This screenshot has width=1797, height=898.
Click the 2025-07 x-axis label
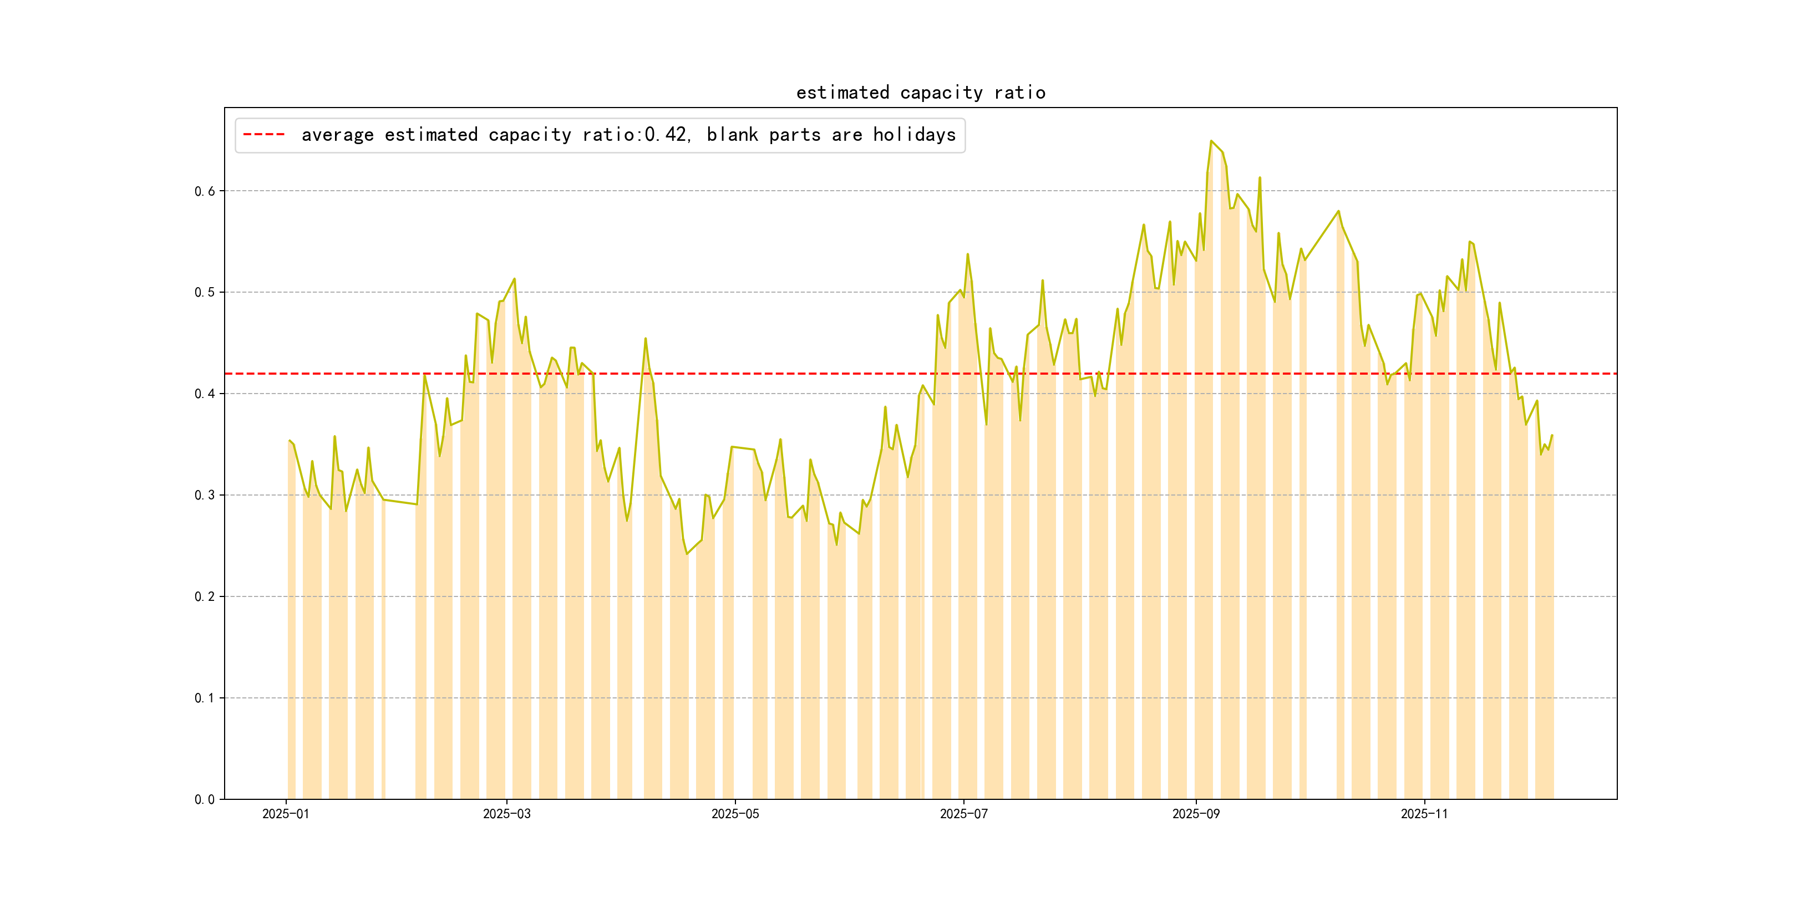(963, 814)
